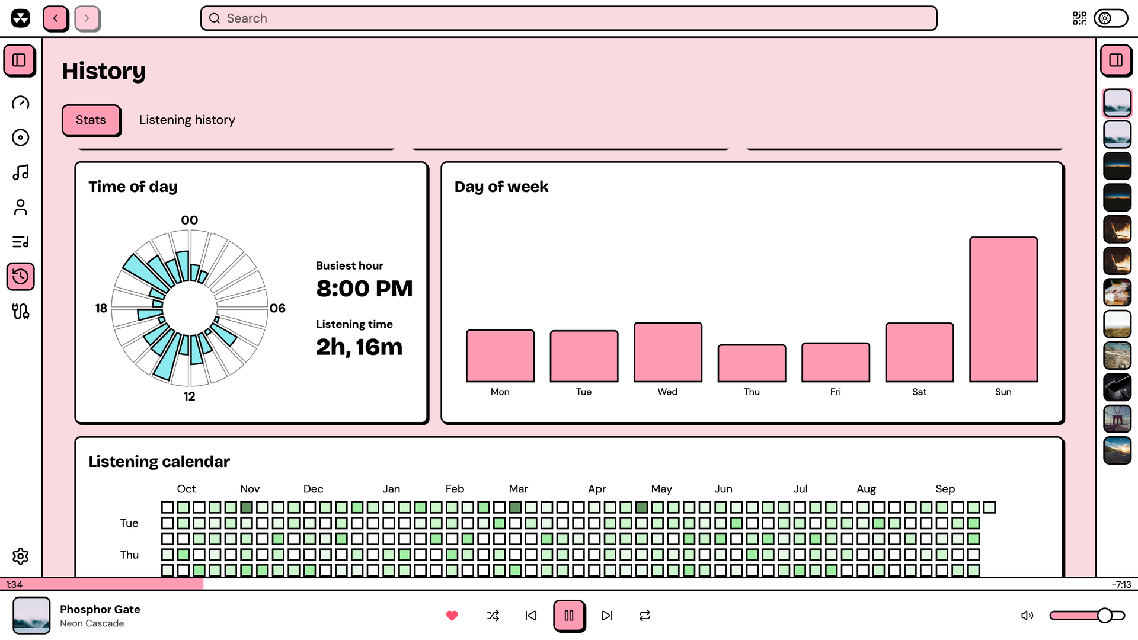Click the Neon Cascade artist name
Image resolution: width=1138 pixels, height=640 pixels.
coord(92,623)
